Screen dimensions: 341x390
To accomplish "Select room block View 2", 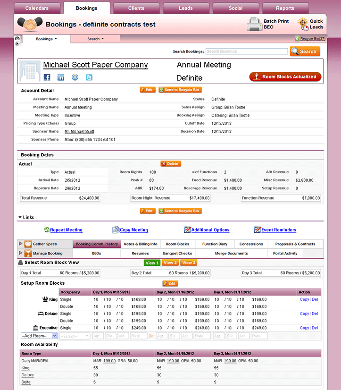I will (x=170, y=263).
